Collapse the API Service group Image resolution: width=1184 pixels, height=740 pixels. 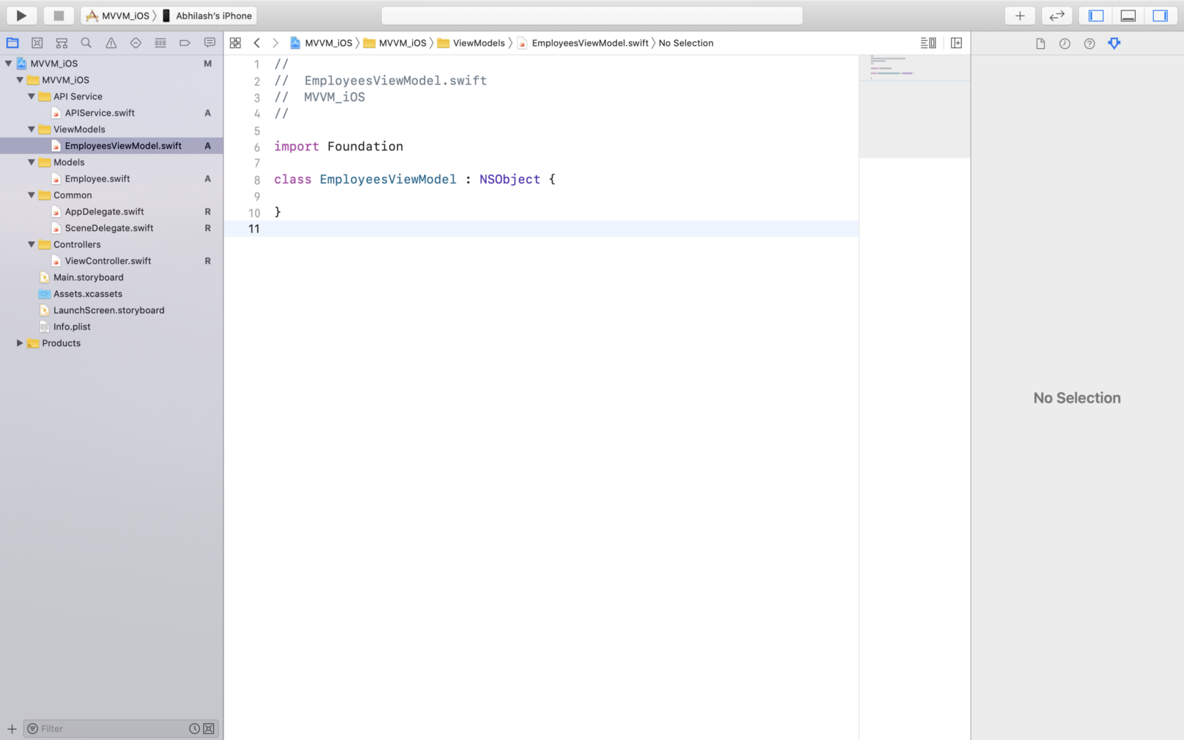(x=31, y=96)
